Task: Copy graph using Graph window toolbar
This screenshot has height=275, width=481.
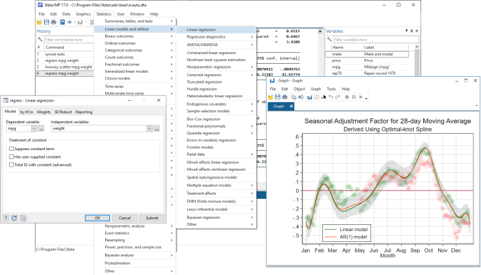Action: click(x=293, y=97)
